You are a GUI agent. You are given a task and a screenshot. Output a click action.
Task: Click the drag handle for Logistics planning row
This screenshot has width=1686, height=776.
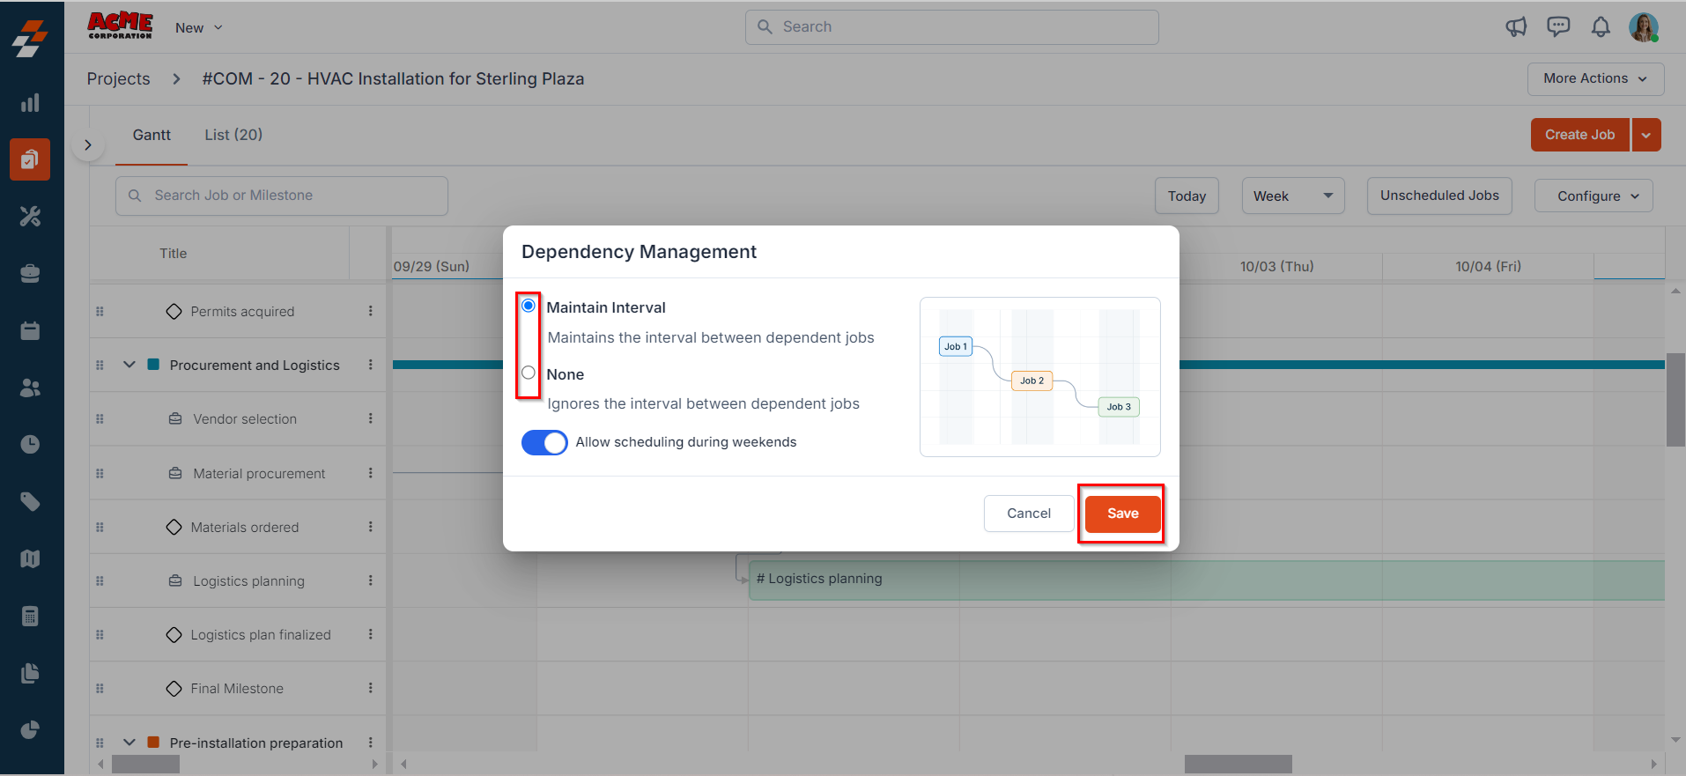100,581
